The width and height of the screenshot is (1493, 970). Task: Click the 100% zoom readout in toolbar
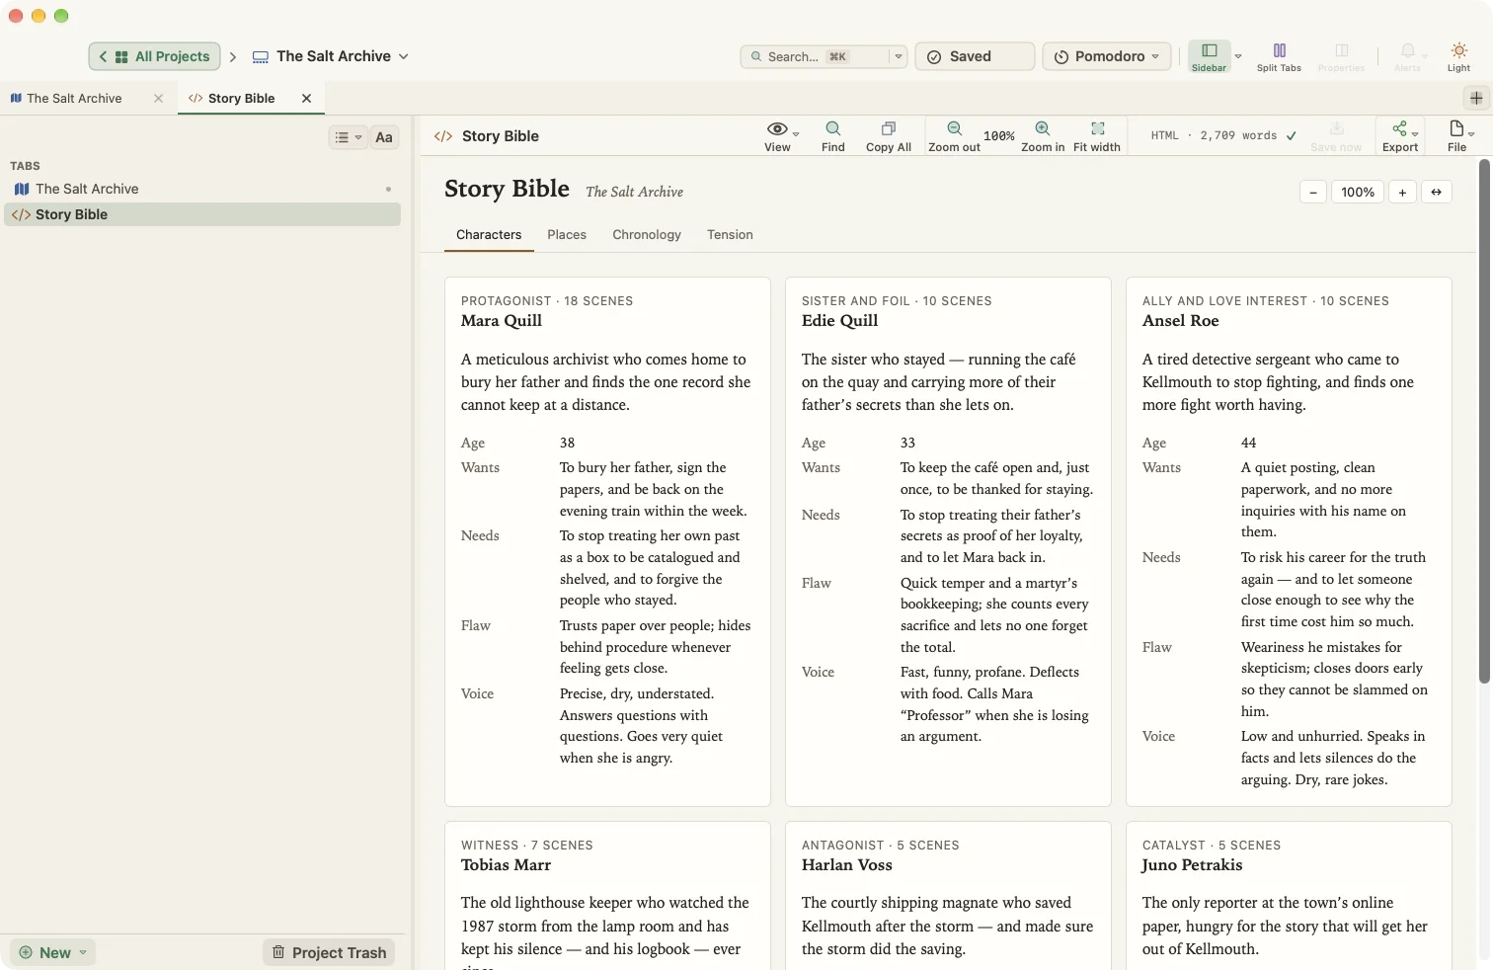999,136
